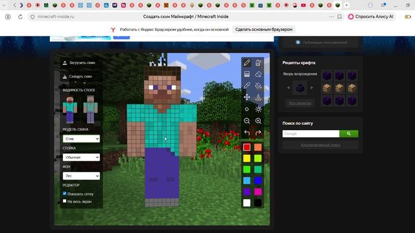
Task: Select the Eraser tool
Action: [258, 74]
